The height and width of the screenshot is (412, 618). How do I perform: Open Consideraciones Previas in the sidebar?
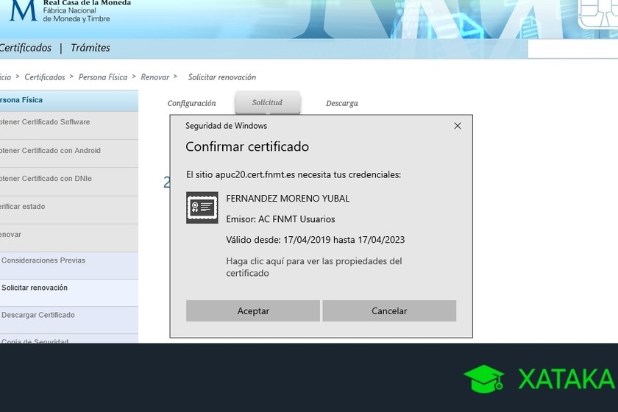(x=43, y=260)
